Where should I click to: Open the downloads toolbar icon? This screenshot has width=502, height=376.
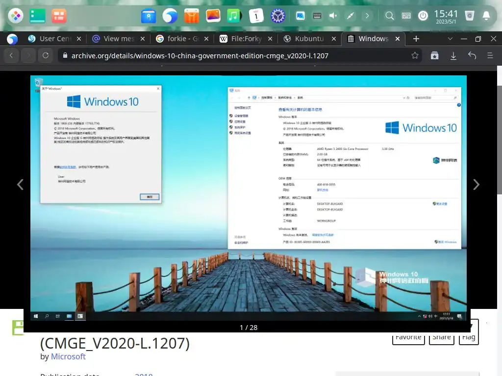point(453,55)
